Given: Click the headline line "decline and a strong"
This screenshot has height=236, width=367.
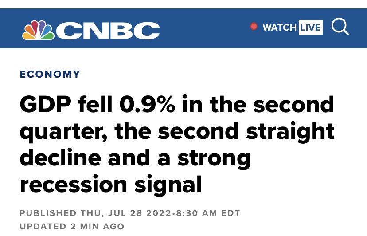Looking at the screenshot, I should (135, 158).
